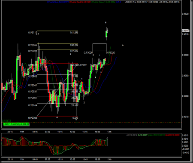Click 11th on the price chart's time axis
193x163 pixels.
22,132
